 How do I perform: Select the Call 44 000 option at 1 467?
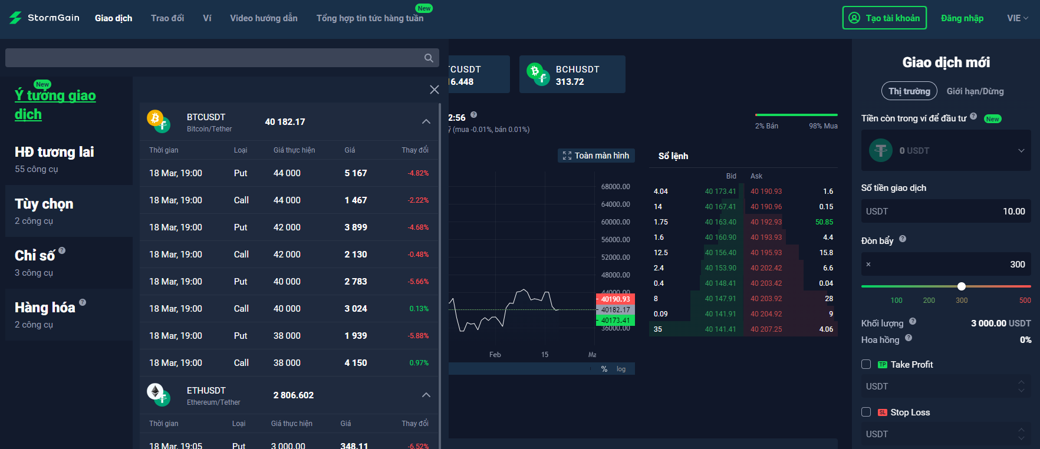pyautogui.click(x=289, y=200)
